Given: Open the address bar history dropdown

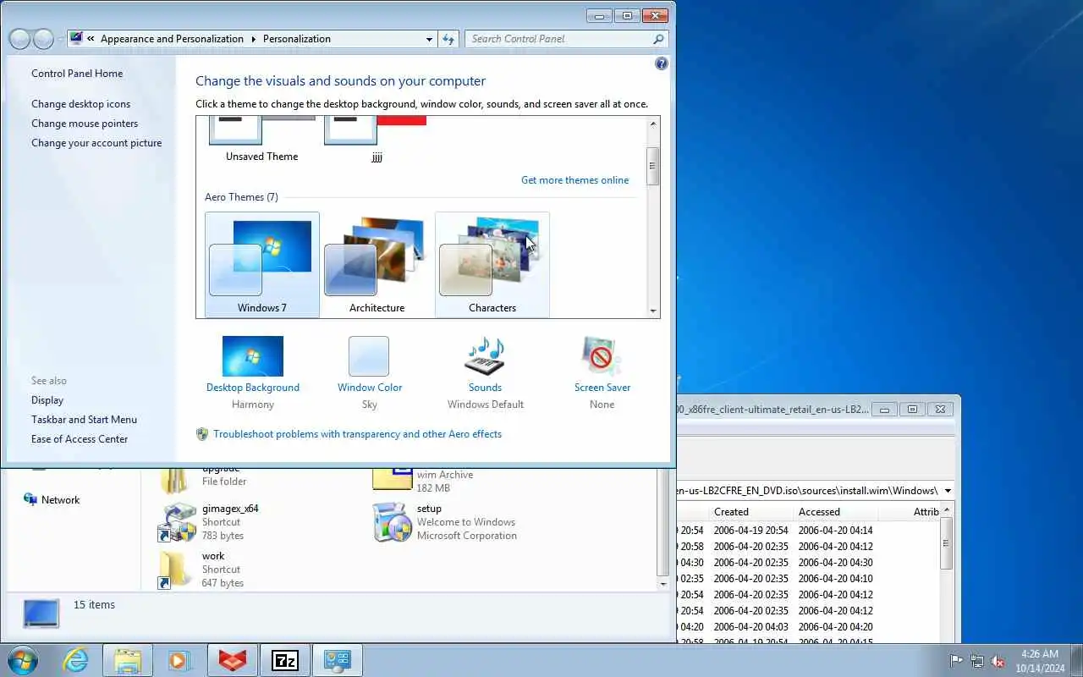Looking at the screenshot, I should pos(429,39).
